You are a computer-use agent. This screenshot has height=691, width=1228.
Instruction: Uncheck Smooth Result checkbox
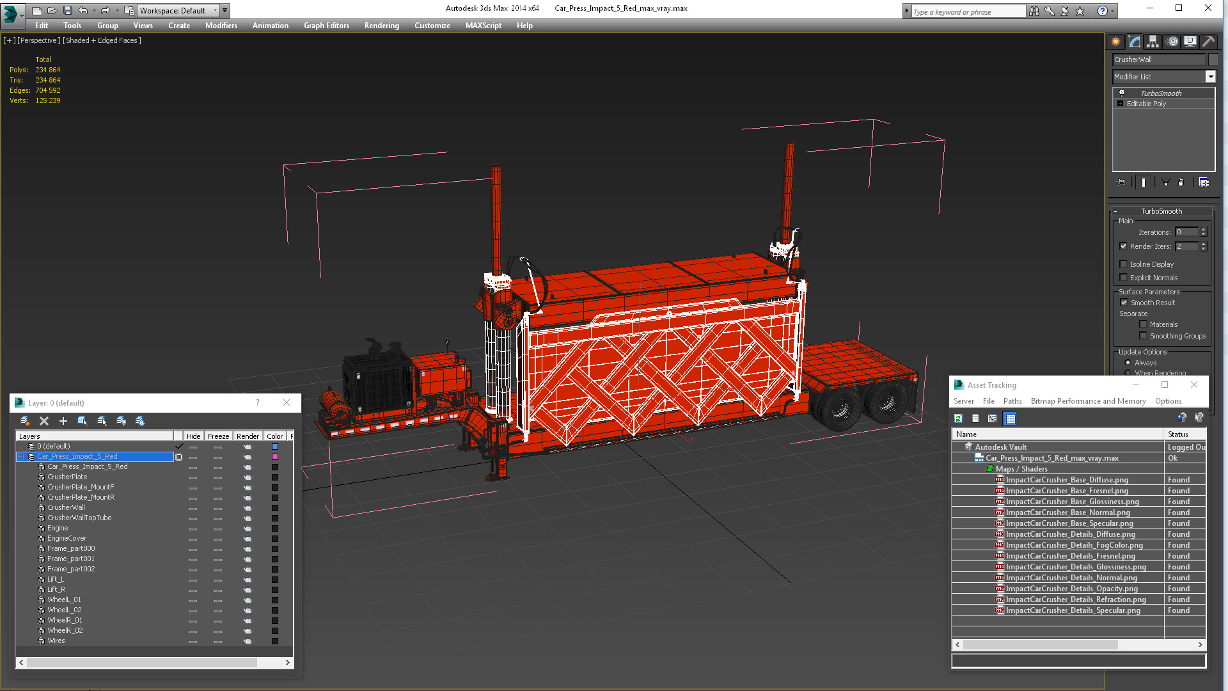pyautogui.click(x=1124, y=303)
